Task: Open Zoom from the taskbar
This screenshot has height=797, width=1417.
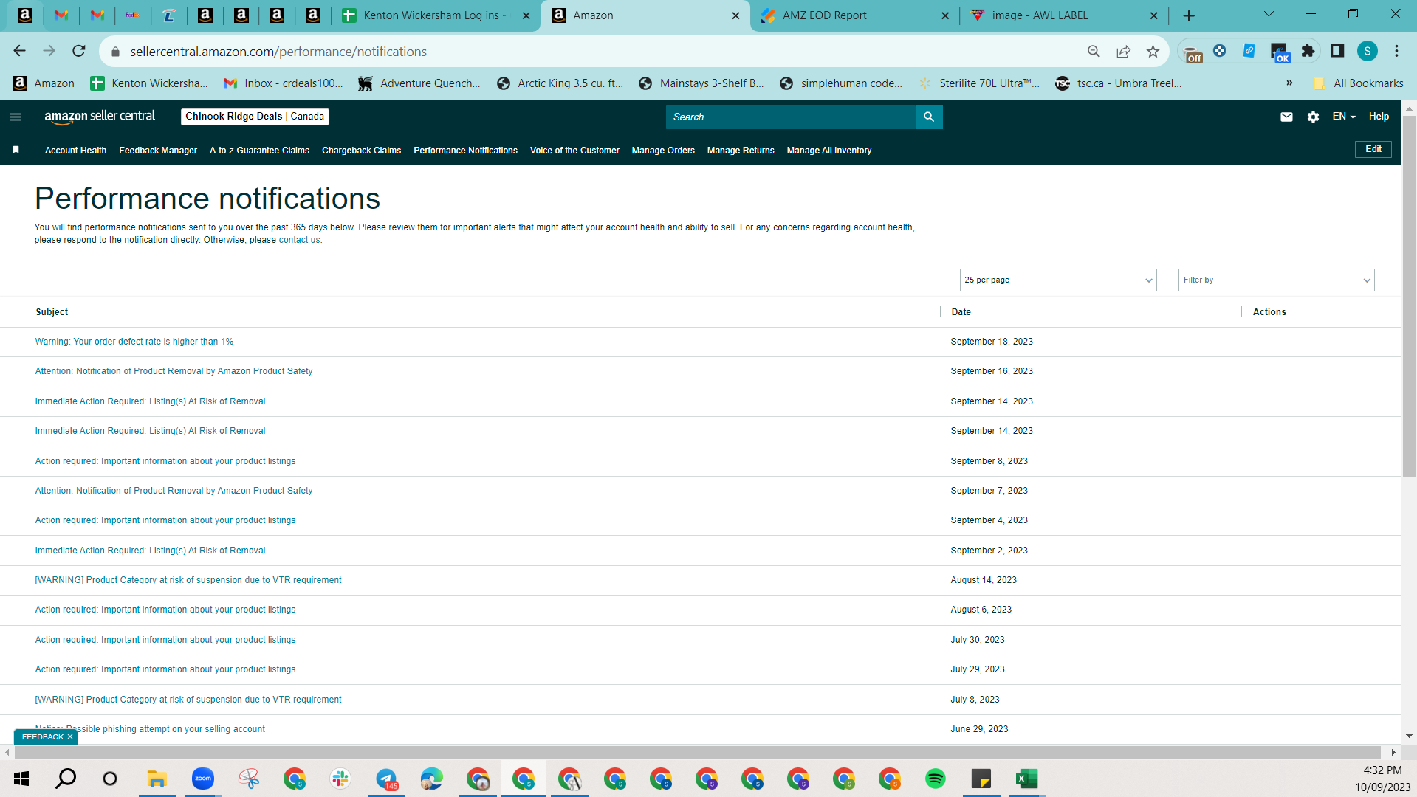Action: point(203,779)
